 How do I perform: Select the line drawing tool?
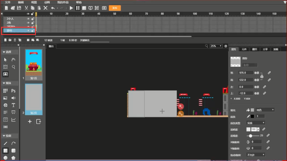click(x=5, y=143)
